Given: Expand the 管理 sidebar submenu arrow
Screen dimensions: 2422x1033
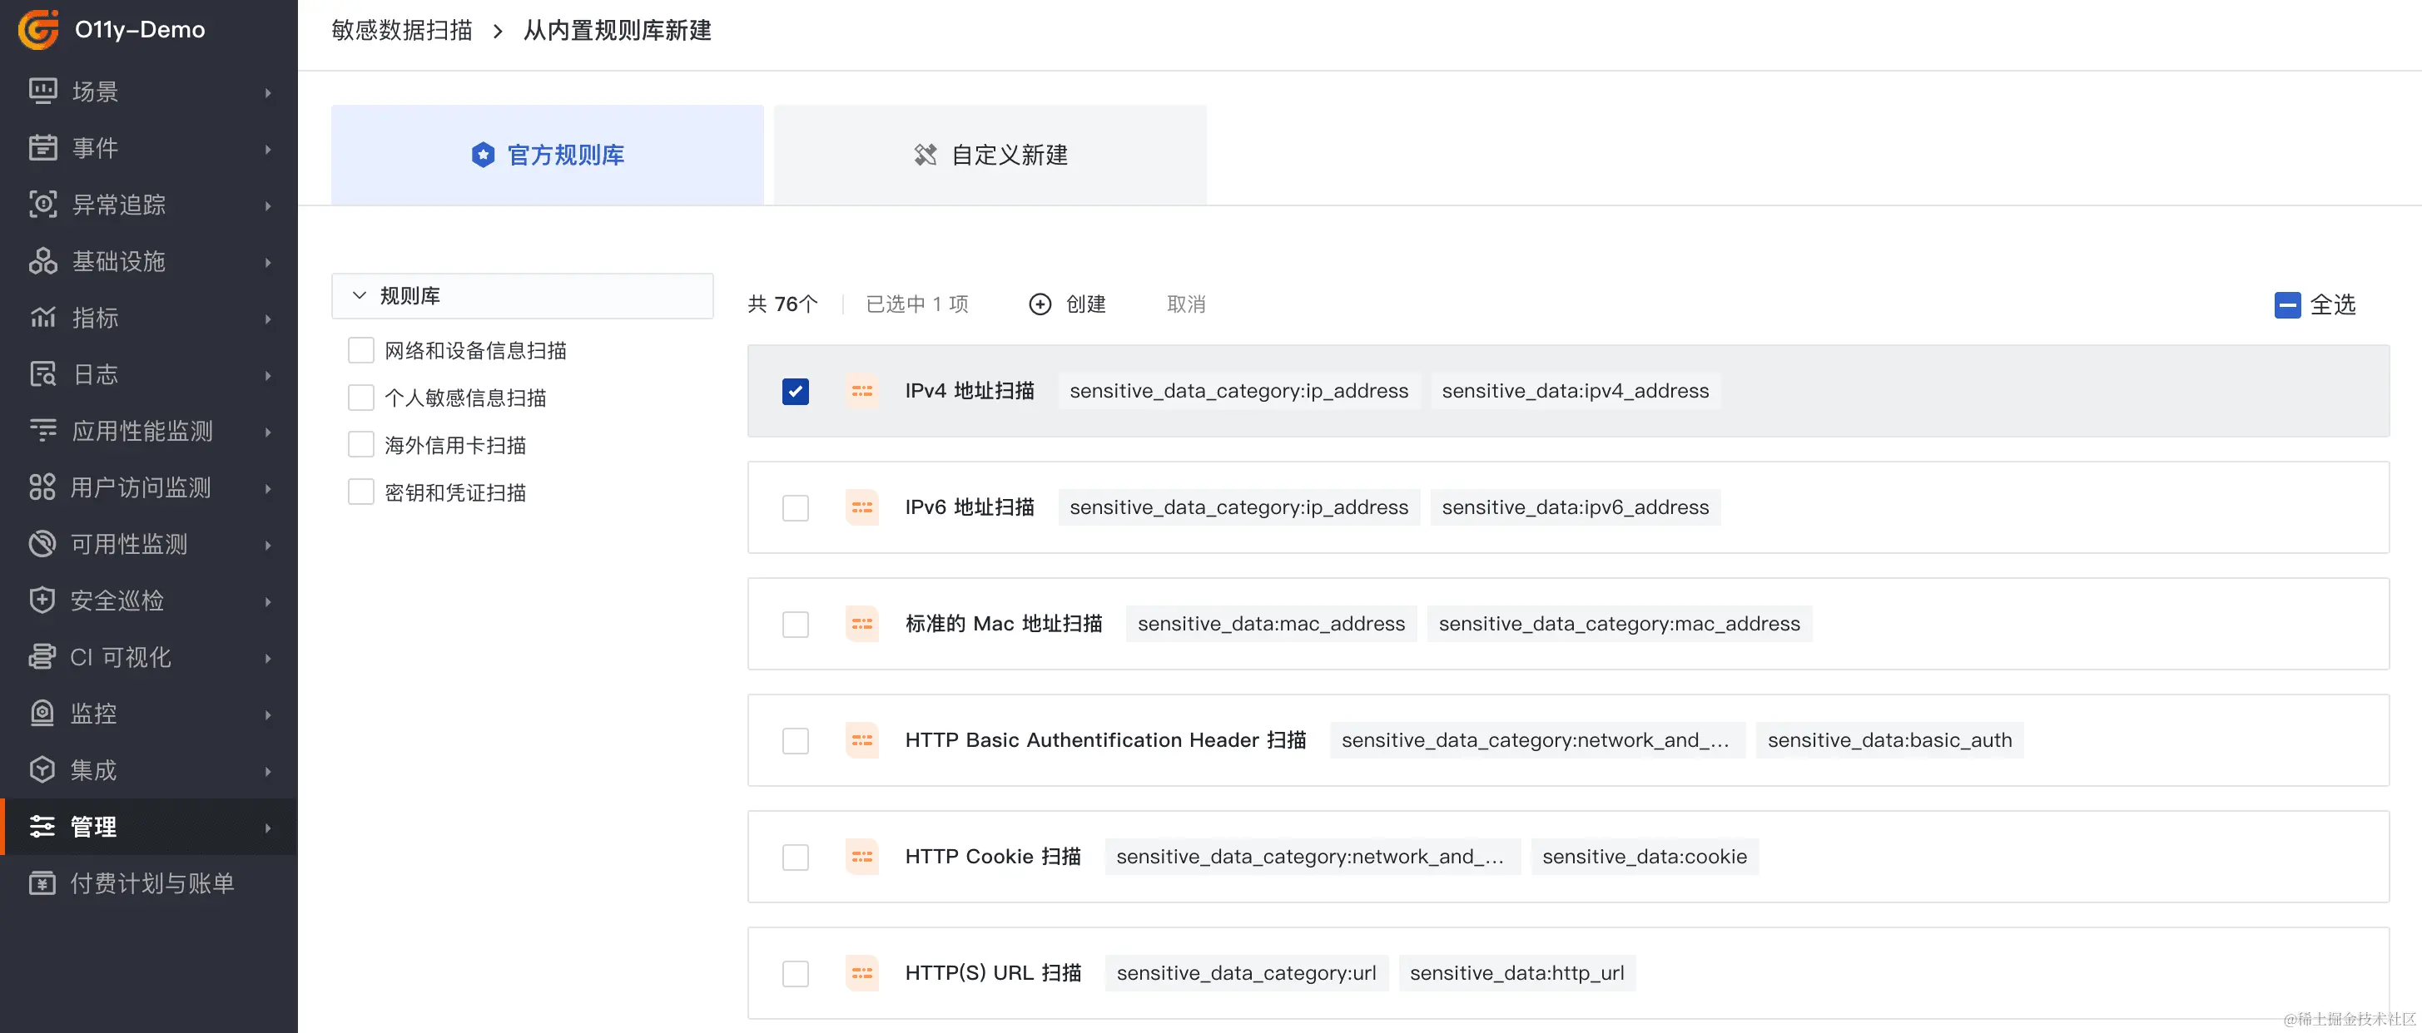Looking at the screenshot, I should point(268,828).
